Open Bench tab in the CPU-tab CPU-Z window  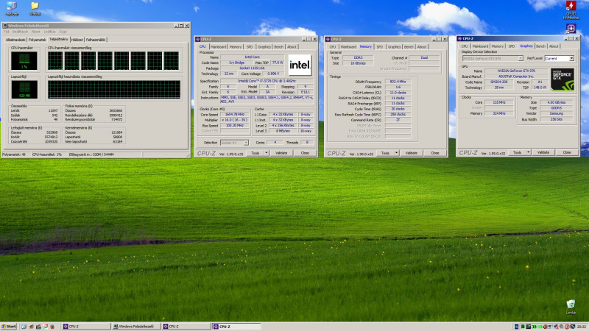(x=279, y=47)
